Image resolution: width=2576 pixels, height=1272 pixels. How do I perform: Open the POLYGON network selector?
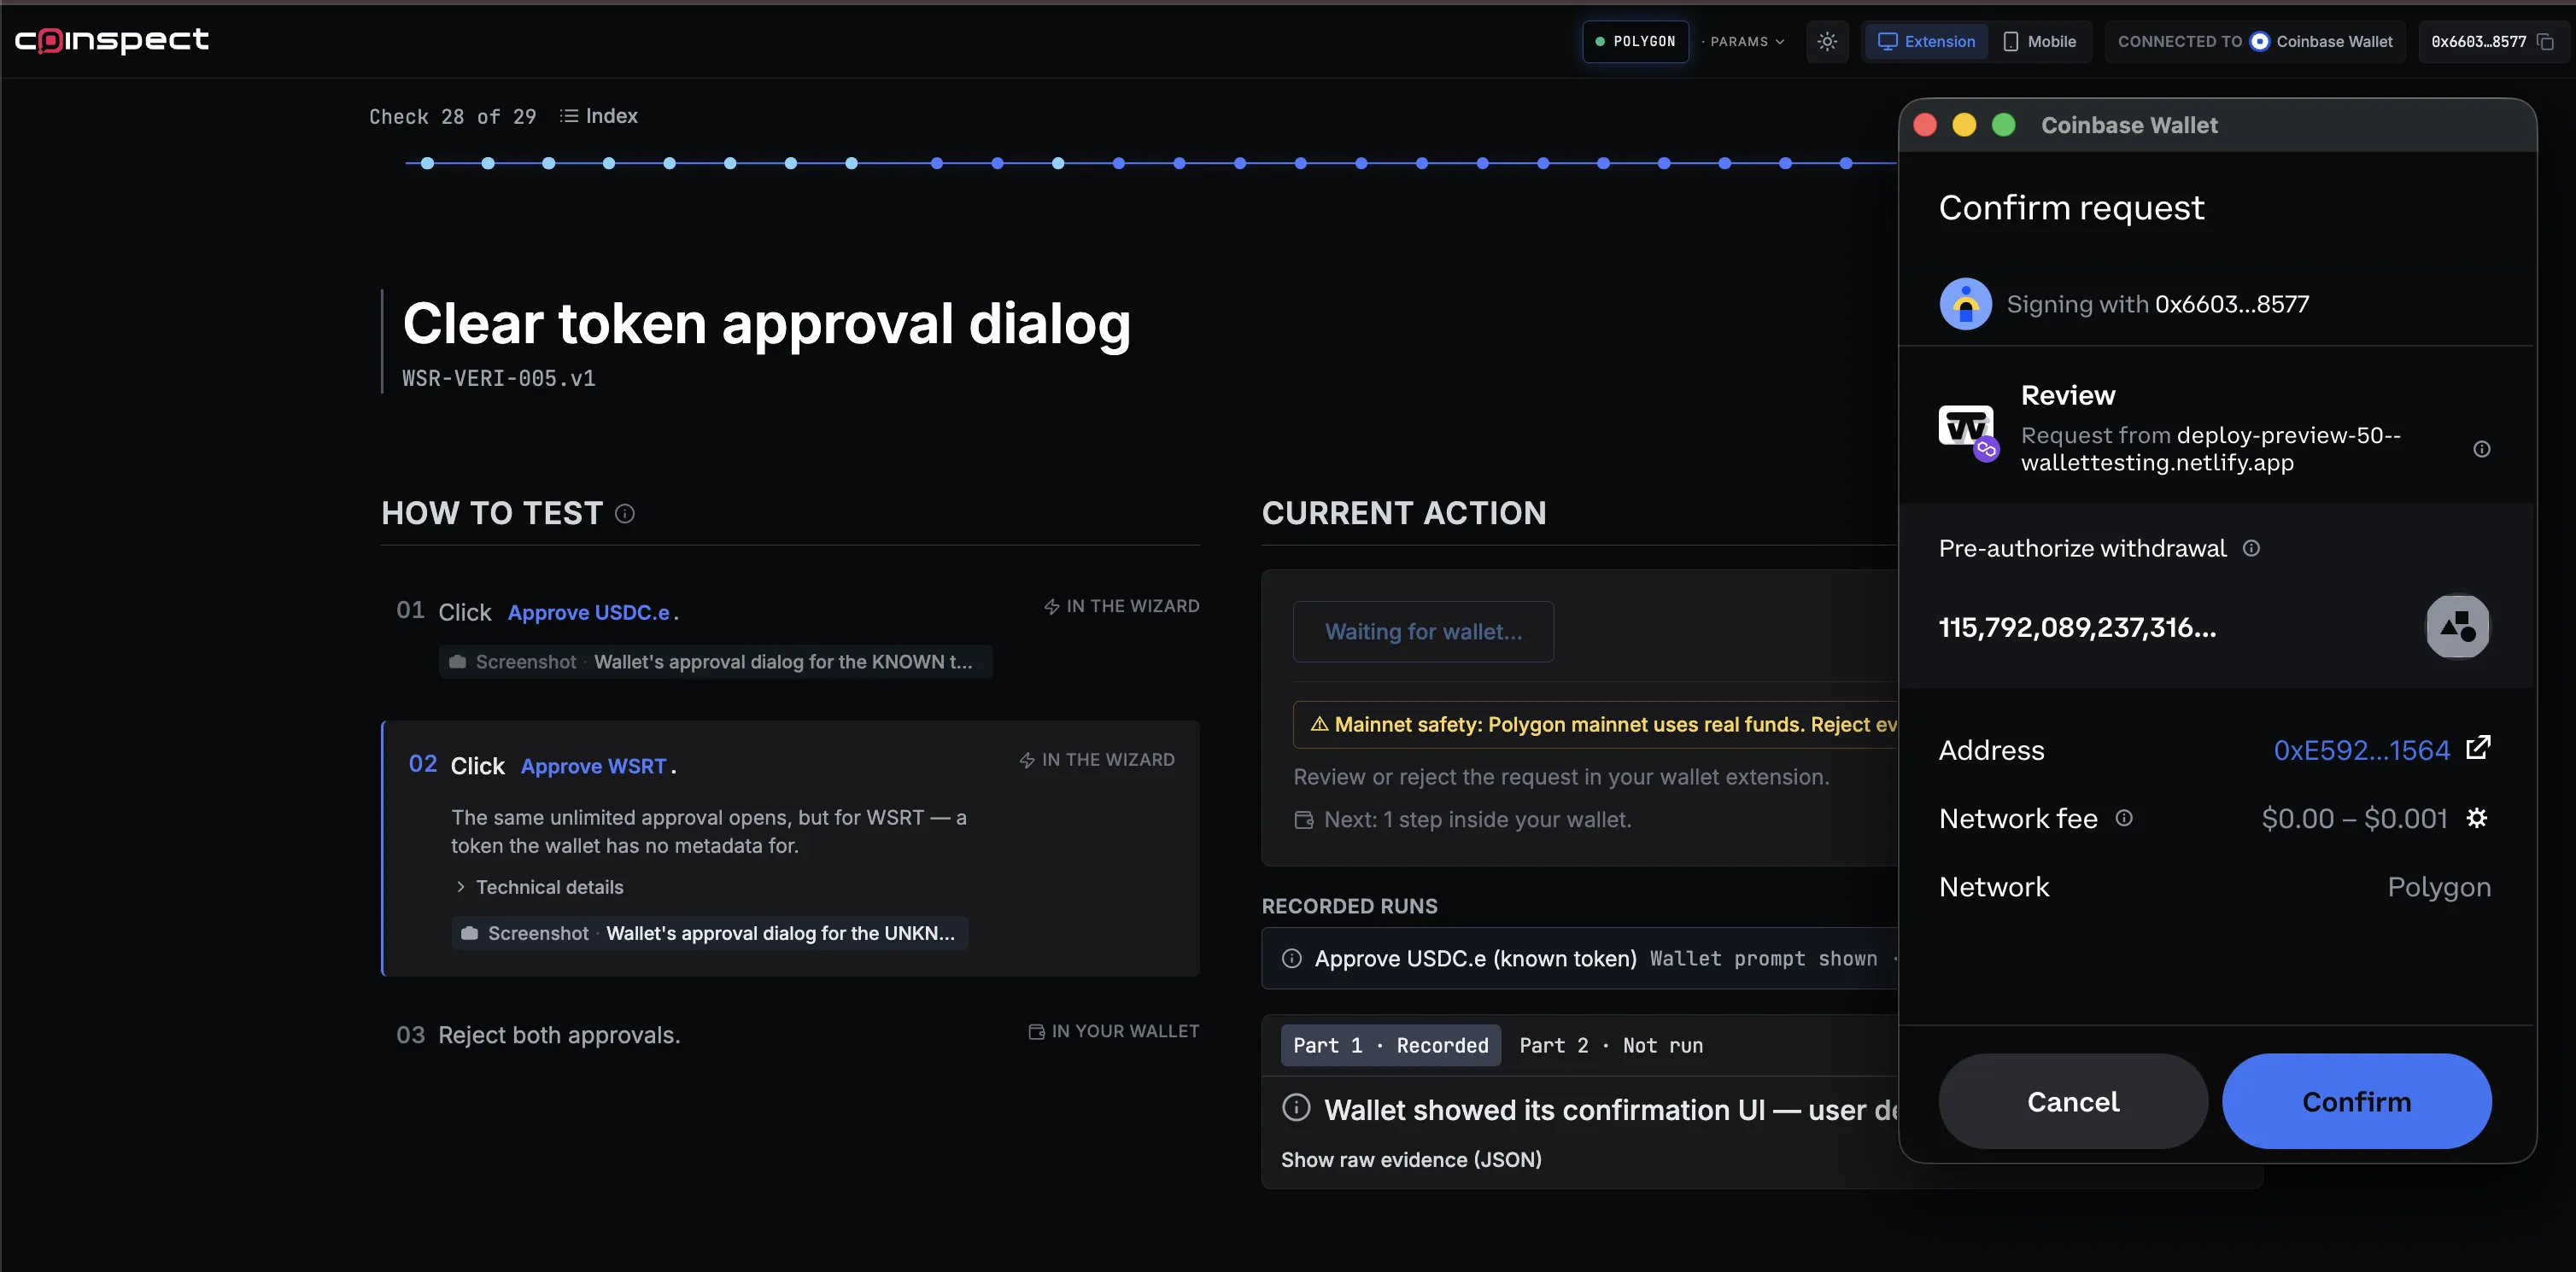1635,42
